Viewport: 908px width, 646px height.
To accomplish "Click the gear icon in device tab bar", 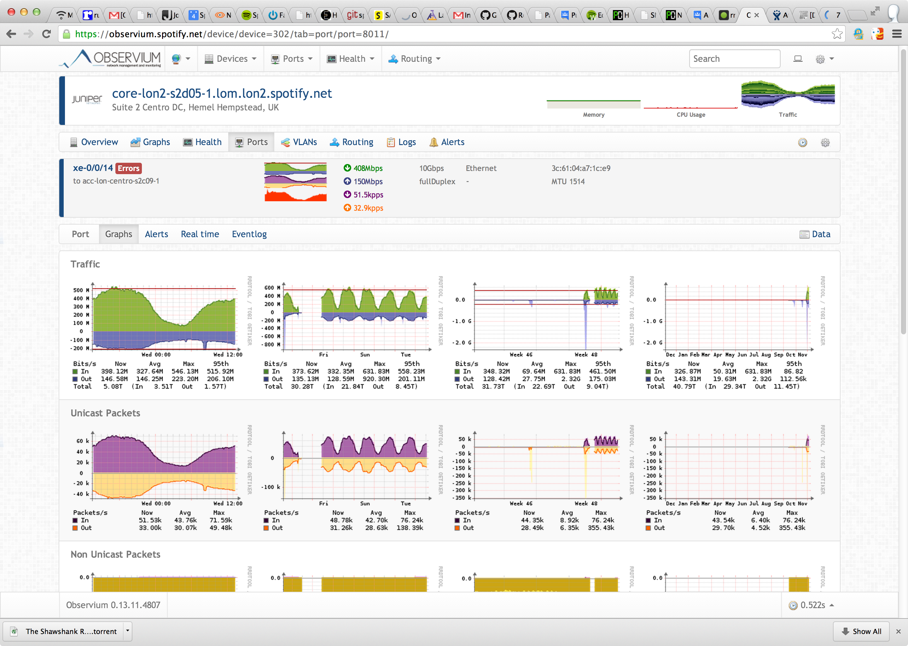I will pyautogui.click(x=825, y=142).
